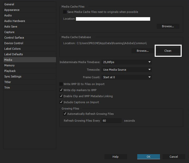Switch to the Memory preferences section
189x163 pixels.
tap(9, 65)
